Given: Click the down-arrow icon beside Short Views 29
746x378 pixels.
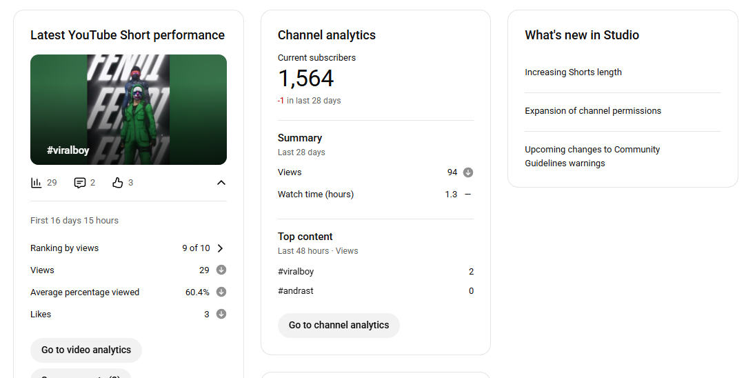Looking at the screenshot, I should pyautogui.click(x=221, y=270).
